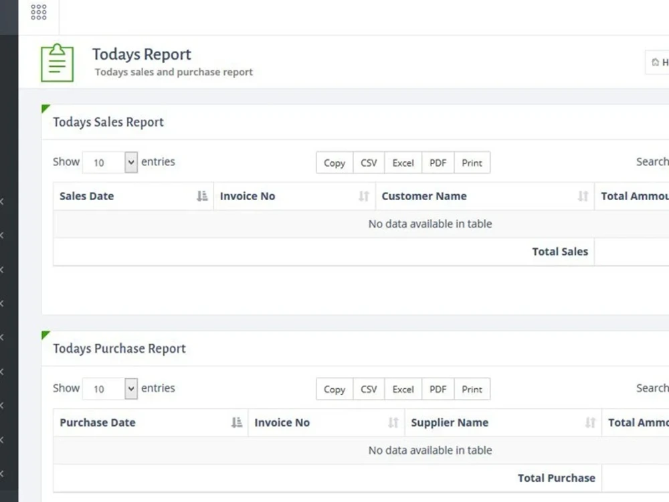Viewport: 669px width, 502px height.
Task: Export Sales Report as PDF
Action: pyautogui.click(x=438, y=163)
